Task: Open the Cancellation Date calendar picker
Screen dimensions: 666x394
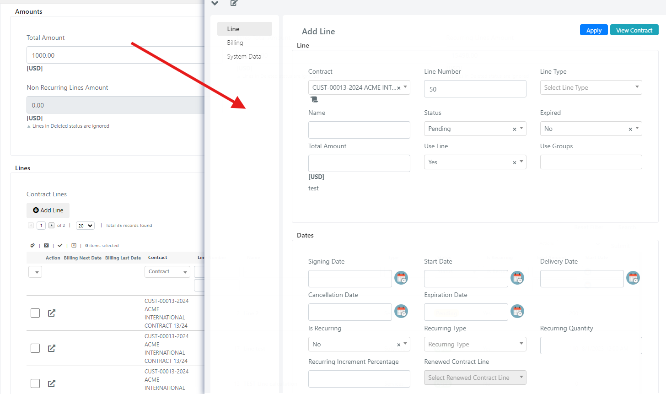Action: (401, 311)
